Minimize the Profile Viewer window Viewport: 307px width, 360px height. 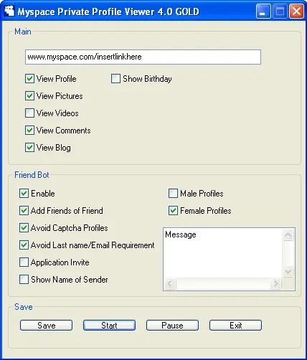pyautogui.click(x=263, y=11)
